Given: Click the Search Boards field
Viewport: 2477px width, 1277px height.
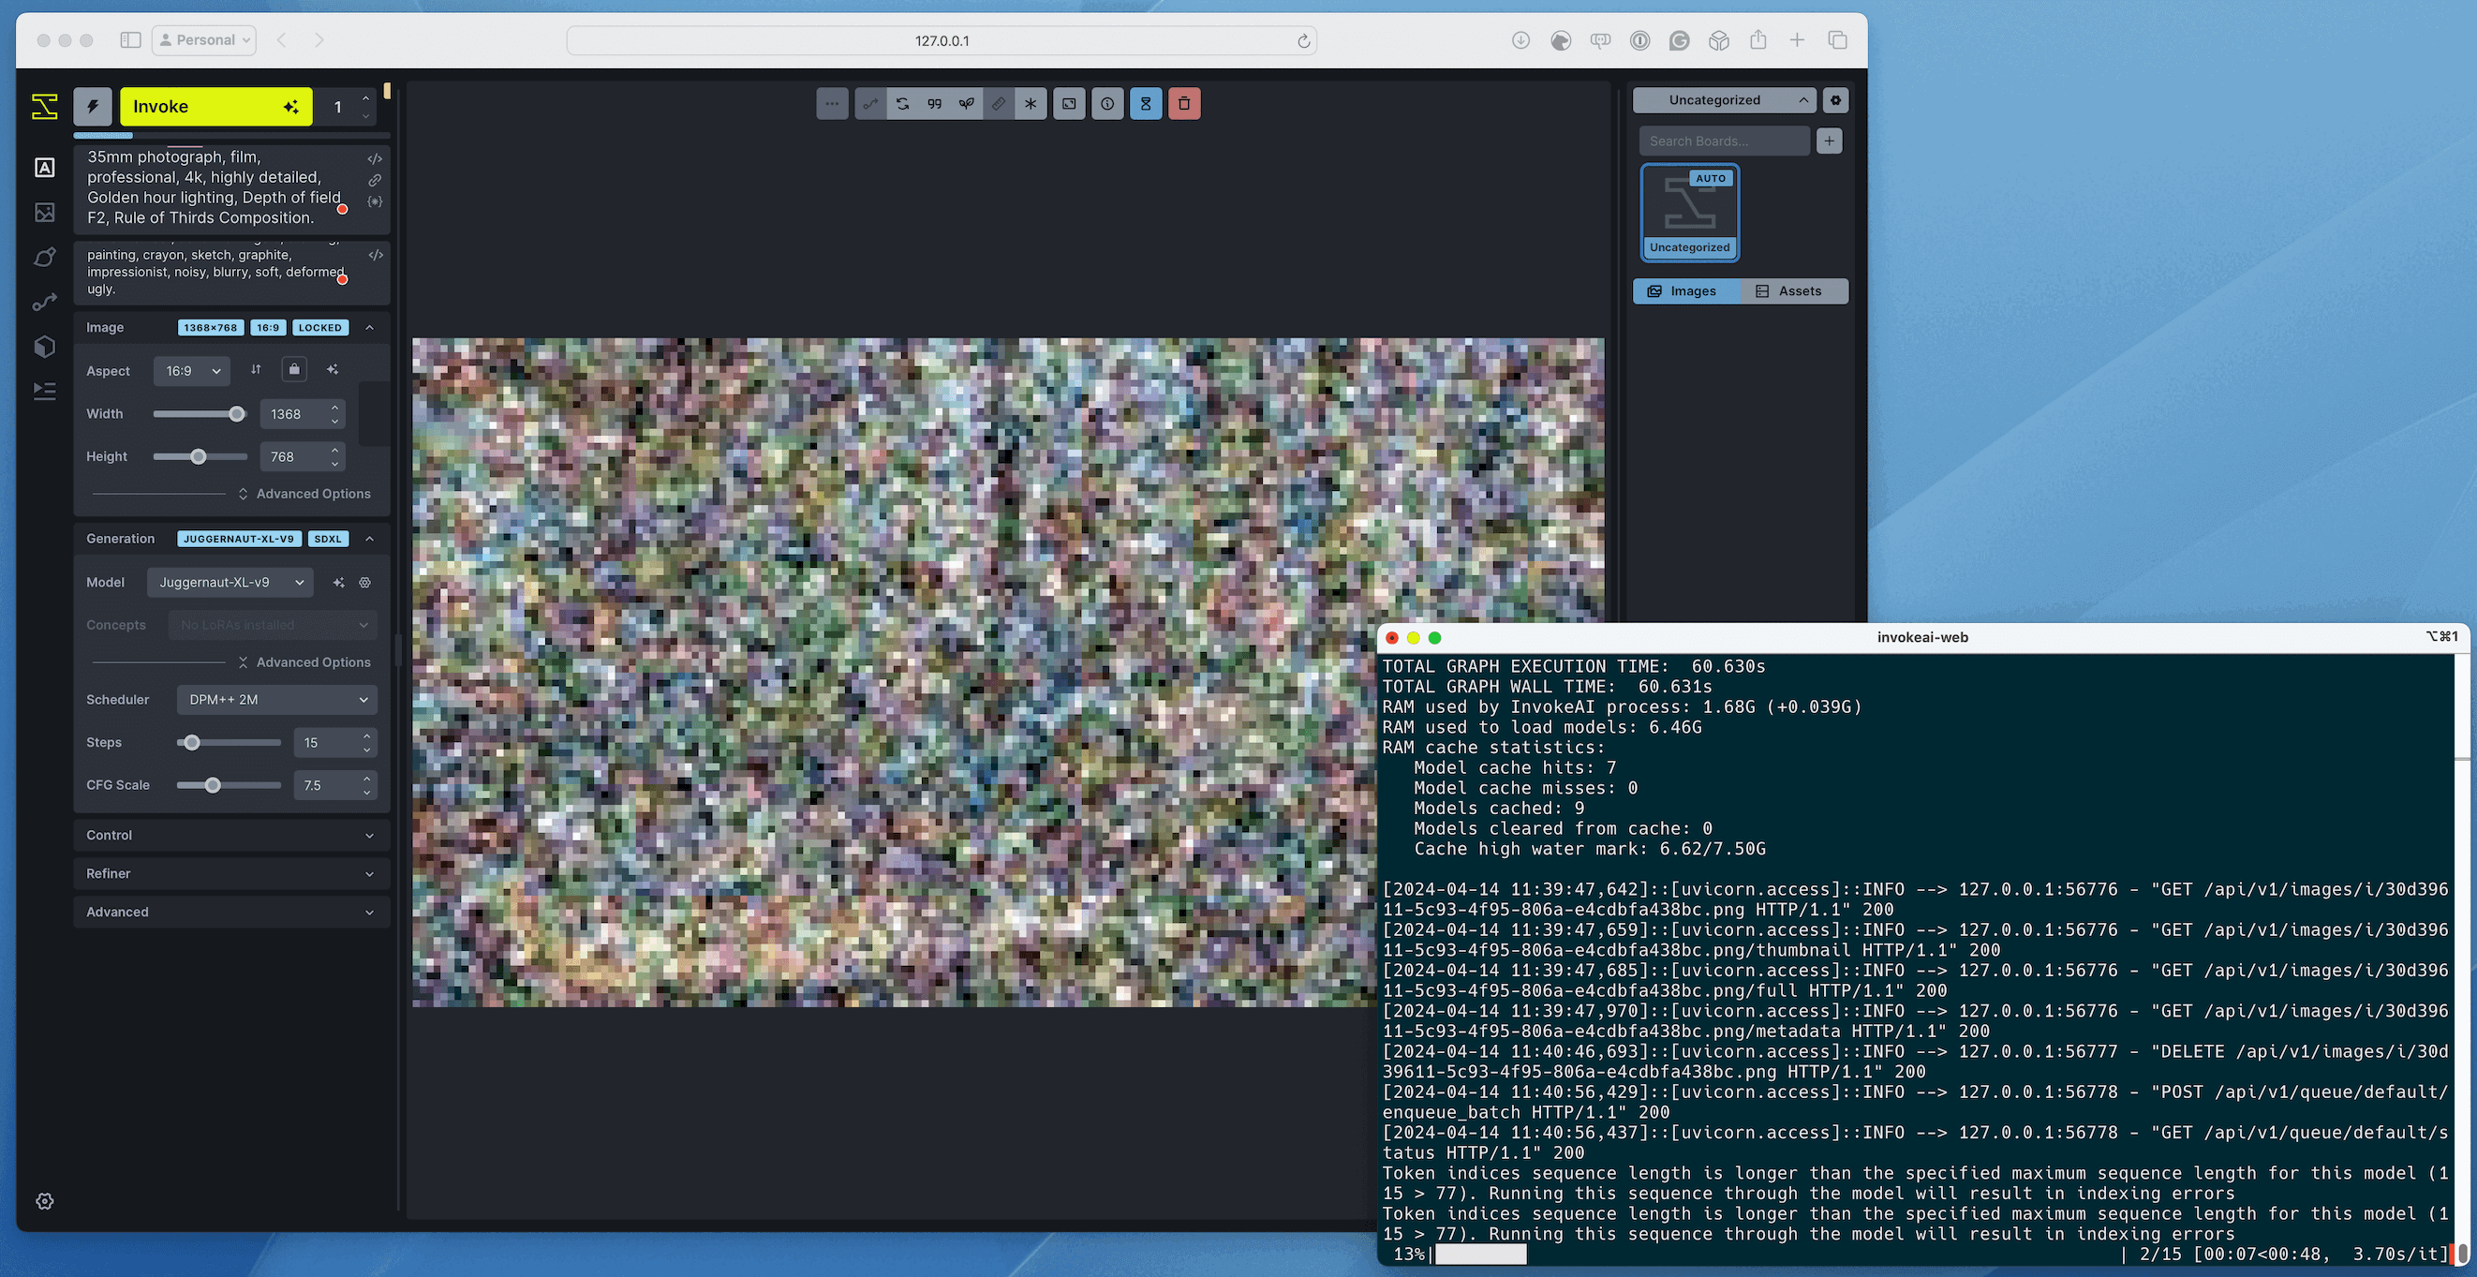Looking at the screenshot, I should point(1724,141).
